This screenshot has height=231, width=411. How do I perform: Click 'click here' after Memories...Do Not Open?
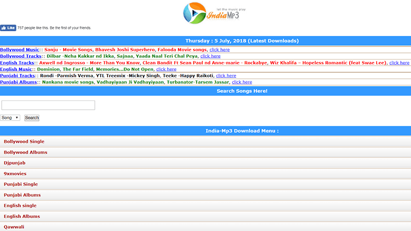(166, 69)
